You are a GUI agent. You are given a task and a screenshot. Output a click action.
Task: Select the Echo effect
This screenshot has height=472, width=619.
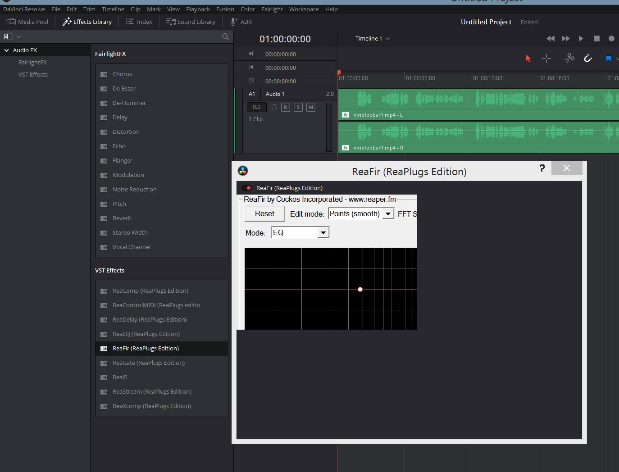point(161,146)
